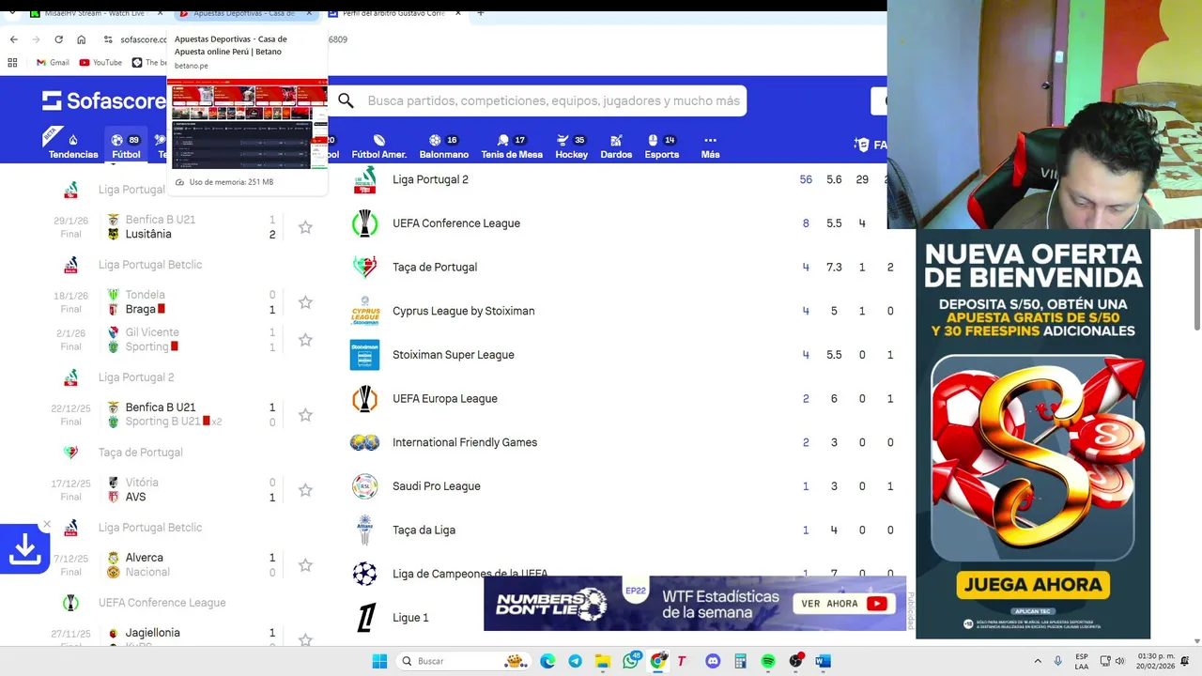
Task: Open the Liga Portugal 2 competition row
Action: coord(620,179)
